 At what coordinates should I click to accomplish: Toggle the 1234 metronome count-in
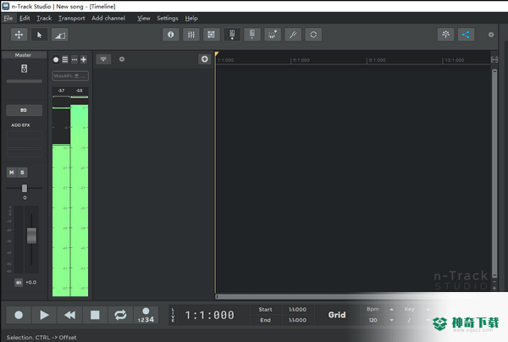(x=146, y=315)
